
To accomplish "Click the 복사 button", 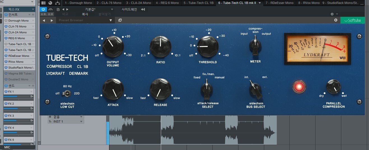I will pyautogui.click(x=85, y=14).
